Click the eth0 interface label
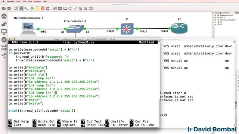 coord(43,32)
